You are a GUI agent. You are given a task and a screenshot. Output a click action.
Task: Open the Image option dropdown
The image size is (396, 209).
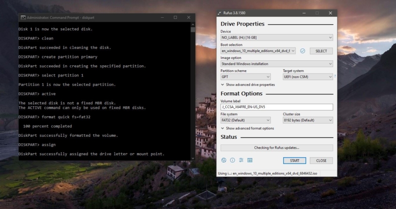(x=276, y=64)
